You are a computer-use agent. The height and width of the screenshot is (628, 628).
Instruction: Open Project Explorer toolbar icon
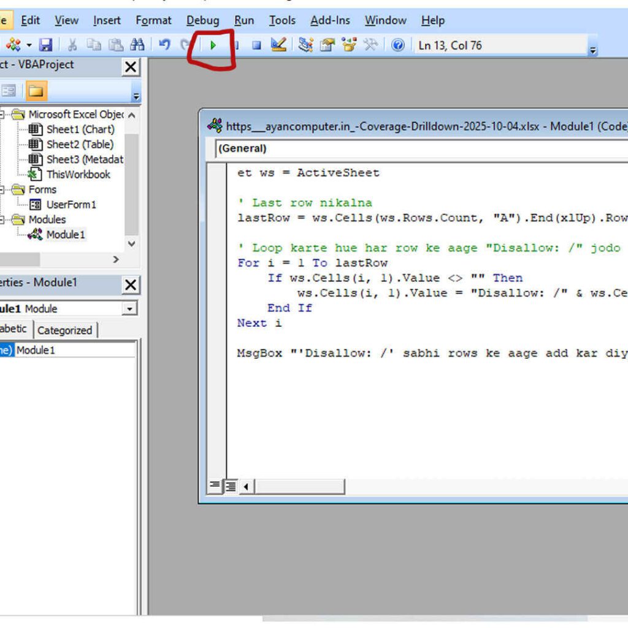click(305, 45)
